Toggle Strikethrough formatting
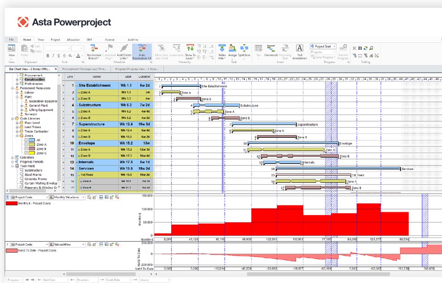Screen dimensions: 442x283 pyautogui.click(x=64, y=56)
